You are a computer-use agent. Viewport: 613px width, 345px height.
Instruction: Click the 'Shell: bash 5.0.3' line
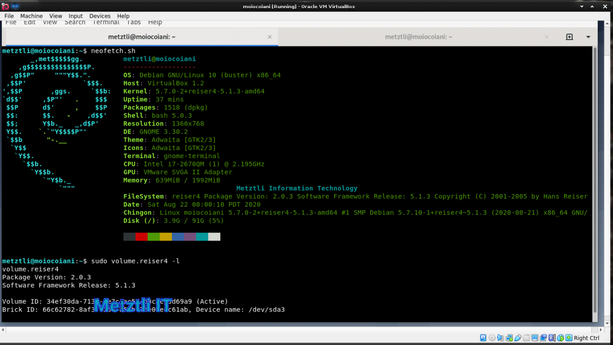point(158,115)
